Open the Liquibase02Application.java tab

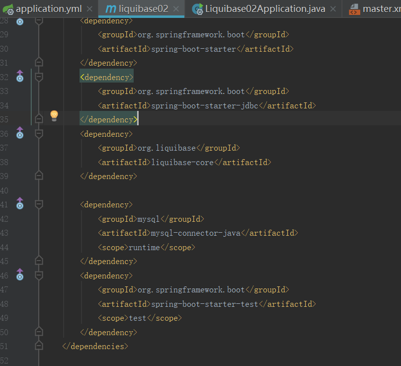265,9
